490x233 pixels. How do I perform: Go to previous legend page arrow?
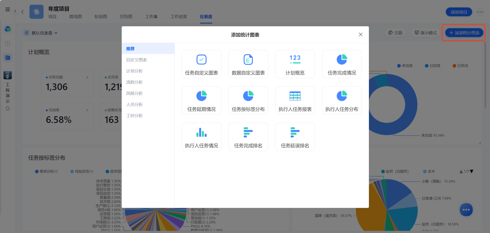click(462, 171)
